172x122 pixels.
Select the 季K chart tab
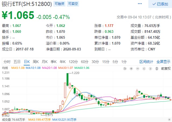[53, 62]
